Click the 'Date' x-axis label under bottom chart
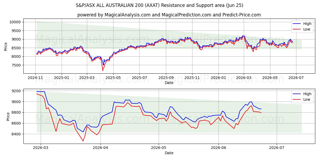The width and height of the screenshot is (319, 159). click(169, 153)
